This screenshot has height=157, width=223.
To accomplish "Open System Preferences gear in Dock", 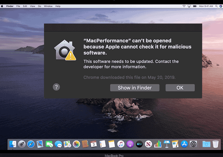I will point(193,144).
